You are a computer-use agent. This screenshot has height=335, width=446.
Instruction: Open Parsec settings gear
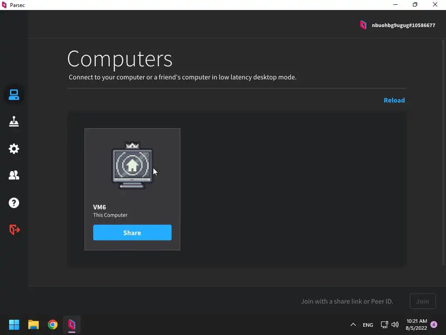click(x=14, y=149)
